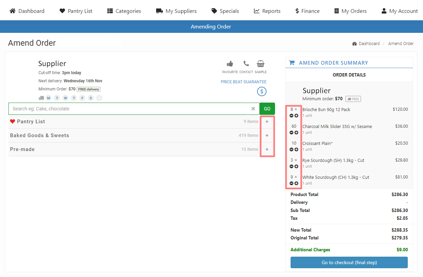Toggle the Saturday delivery day badge
The height and width of the screenshot is (277, 423).
pos(90,98)
